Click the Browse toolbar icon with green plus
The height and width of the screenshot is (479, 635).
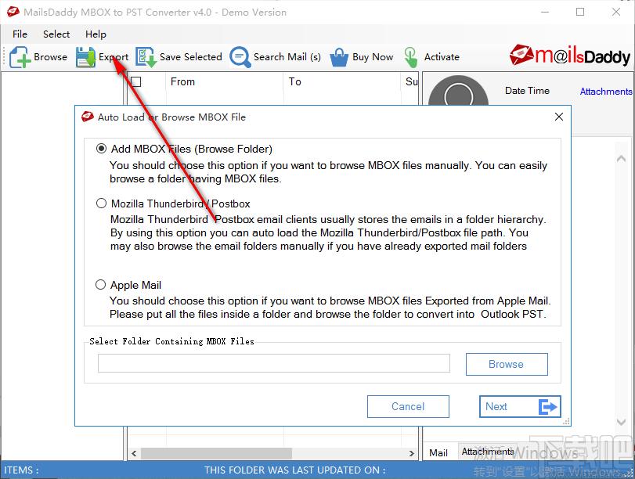coord(20,57)
